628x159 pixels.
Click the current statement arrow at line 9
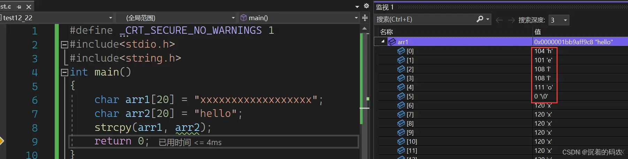[1, 141]
